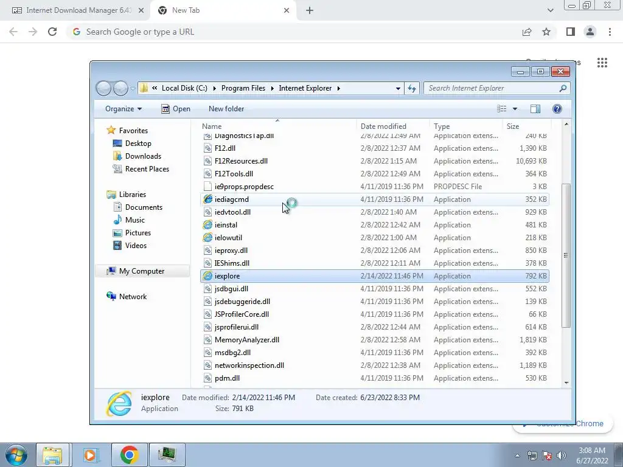The width and height of the screenshot is (623, 467).
Task: Select Desktop in Favorites
Action: coord(138,144)
